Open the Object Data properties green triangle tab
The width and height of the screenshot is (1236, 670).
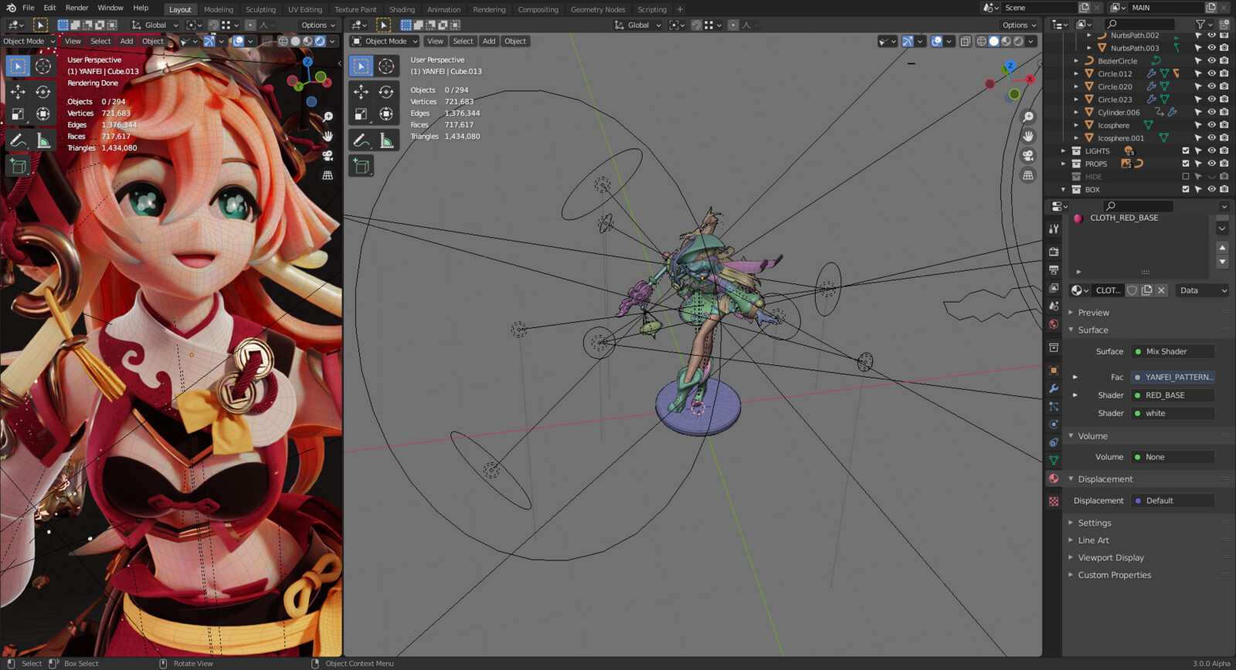(x=1054, y=461)
